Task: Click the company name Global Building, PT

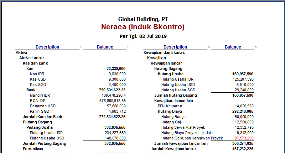Action: click(143, 19)
